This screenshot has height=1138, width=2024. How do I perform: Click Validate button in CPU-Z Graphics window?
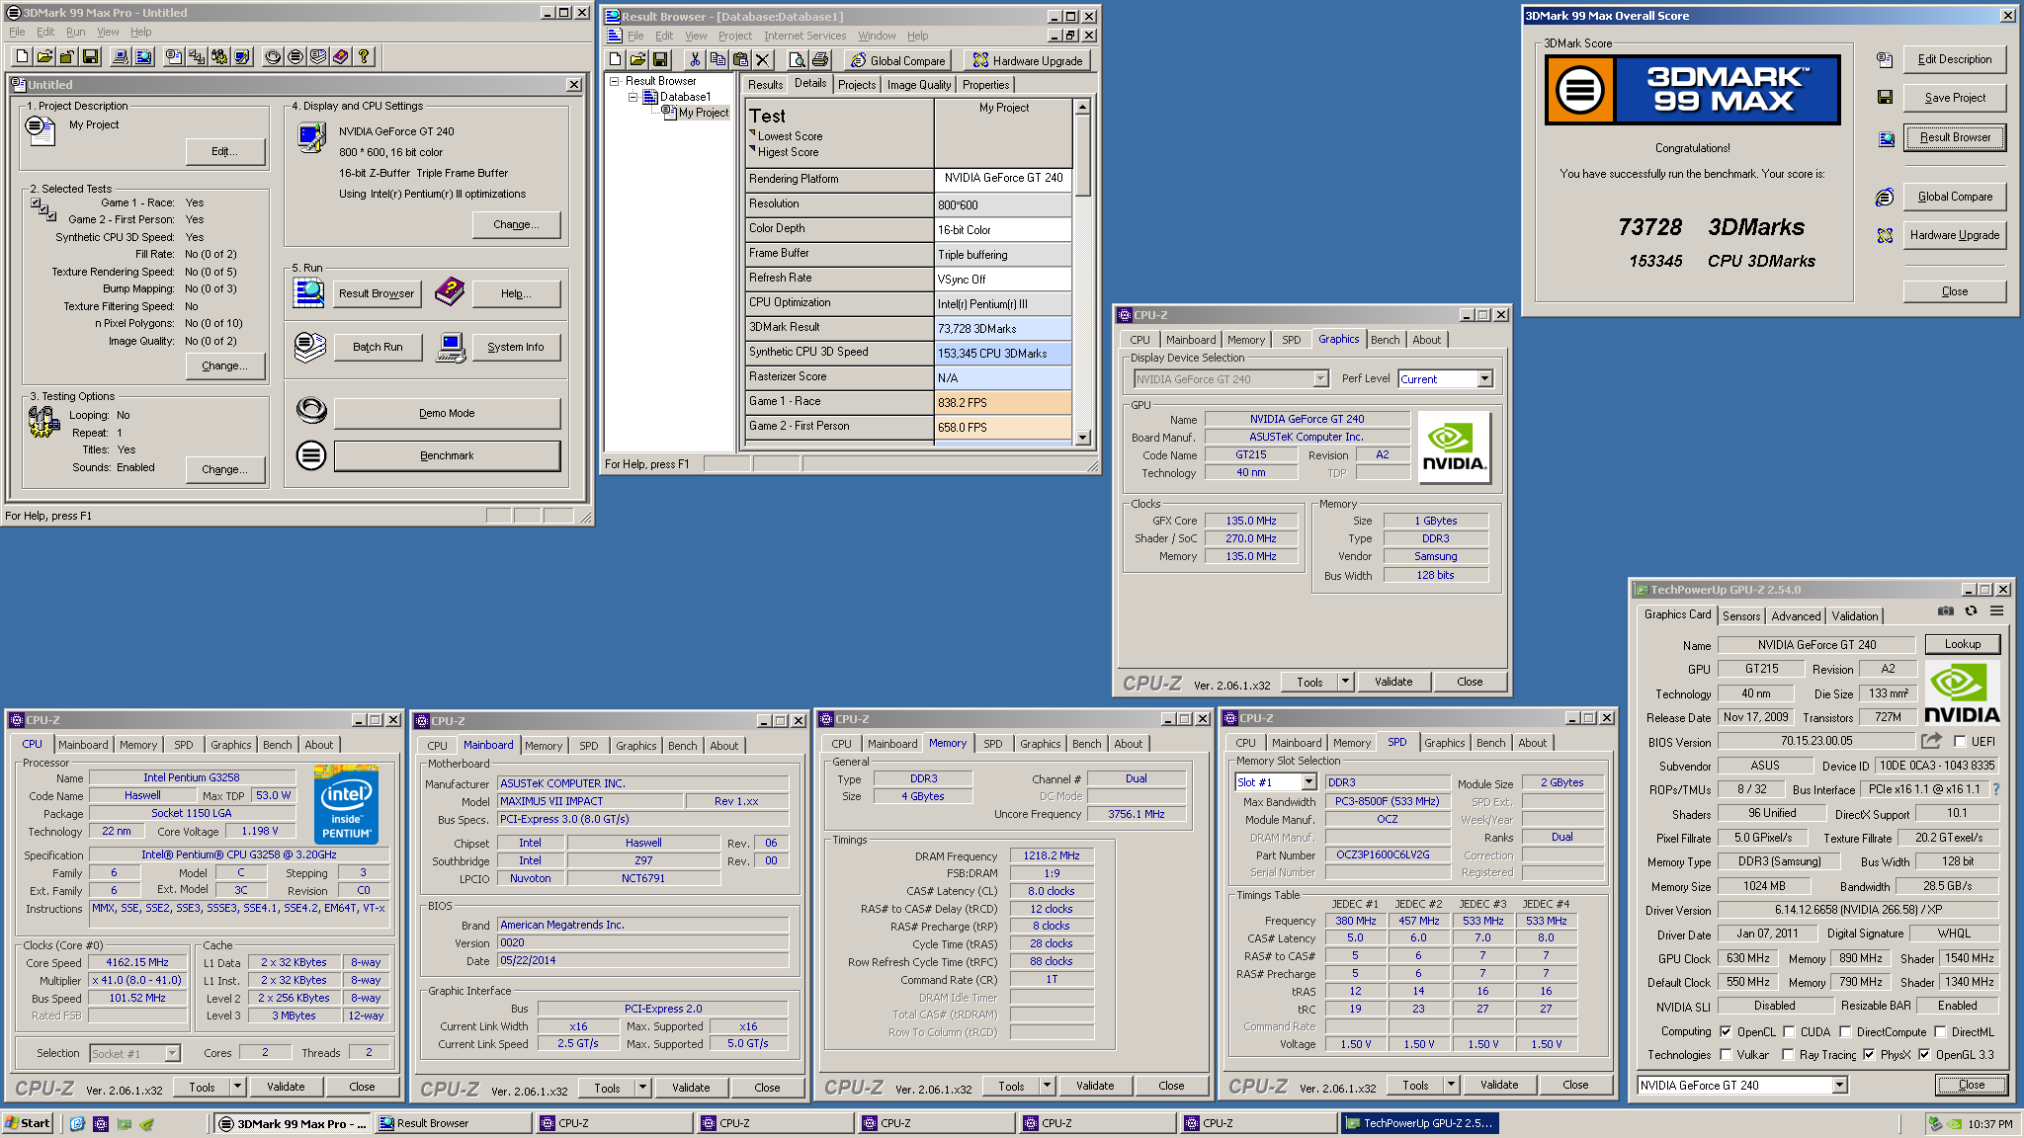click(x=1392, y=682)
